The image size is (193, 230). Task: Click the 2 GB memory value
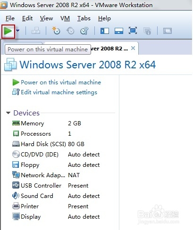pyautogui.click(x=75, y=123)
